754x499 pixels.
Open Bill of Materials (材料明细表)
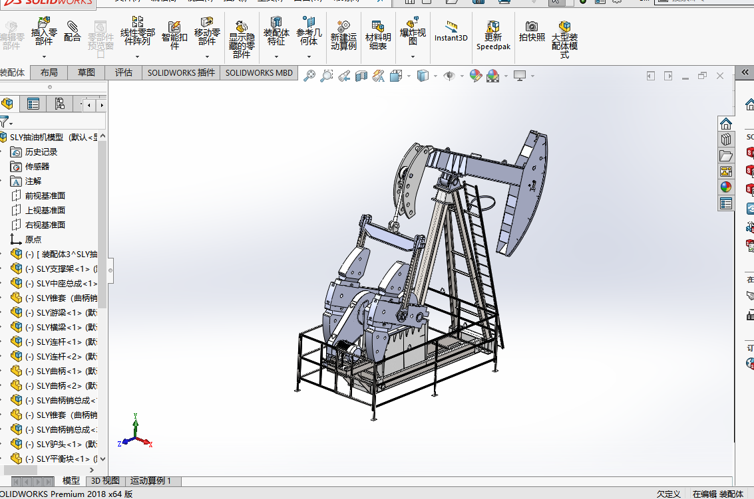378,35
